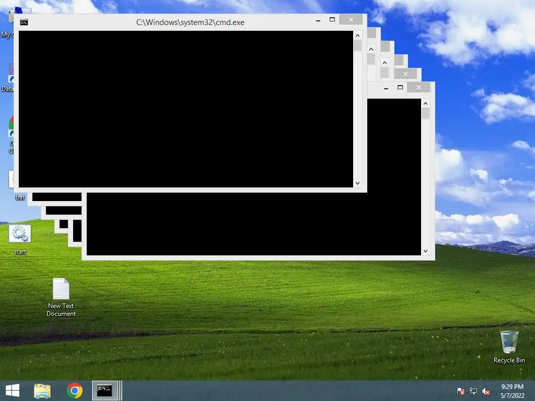Click inside the back cmd console area
Image resolution: width=535 pixels, height=401 pixels.
pyautogui.click(x=253, y=225)
